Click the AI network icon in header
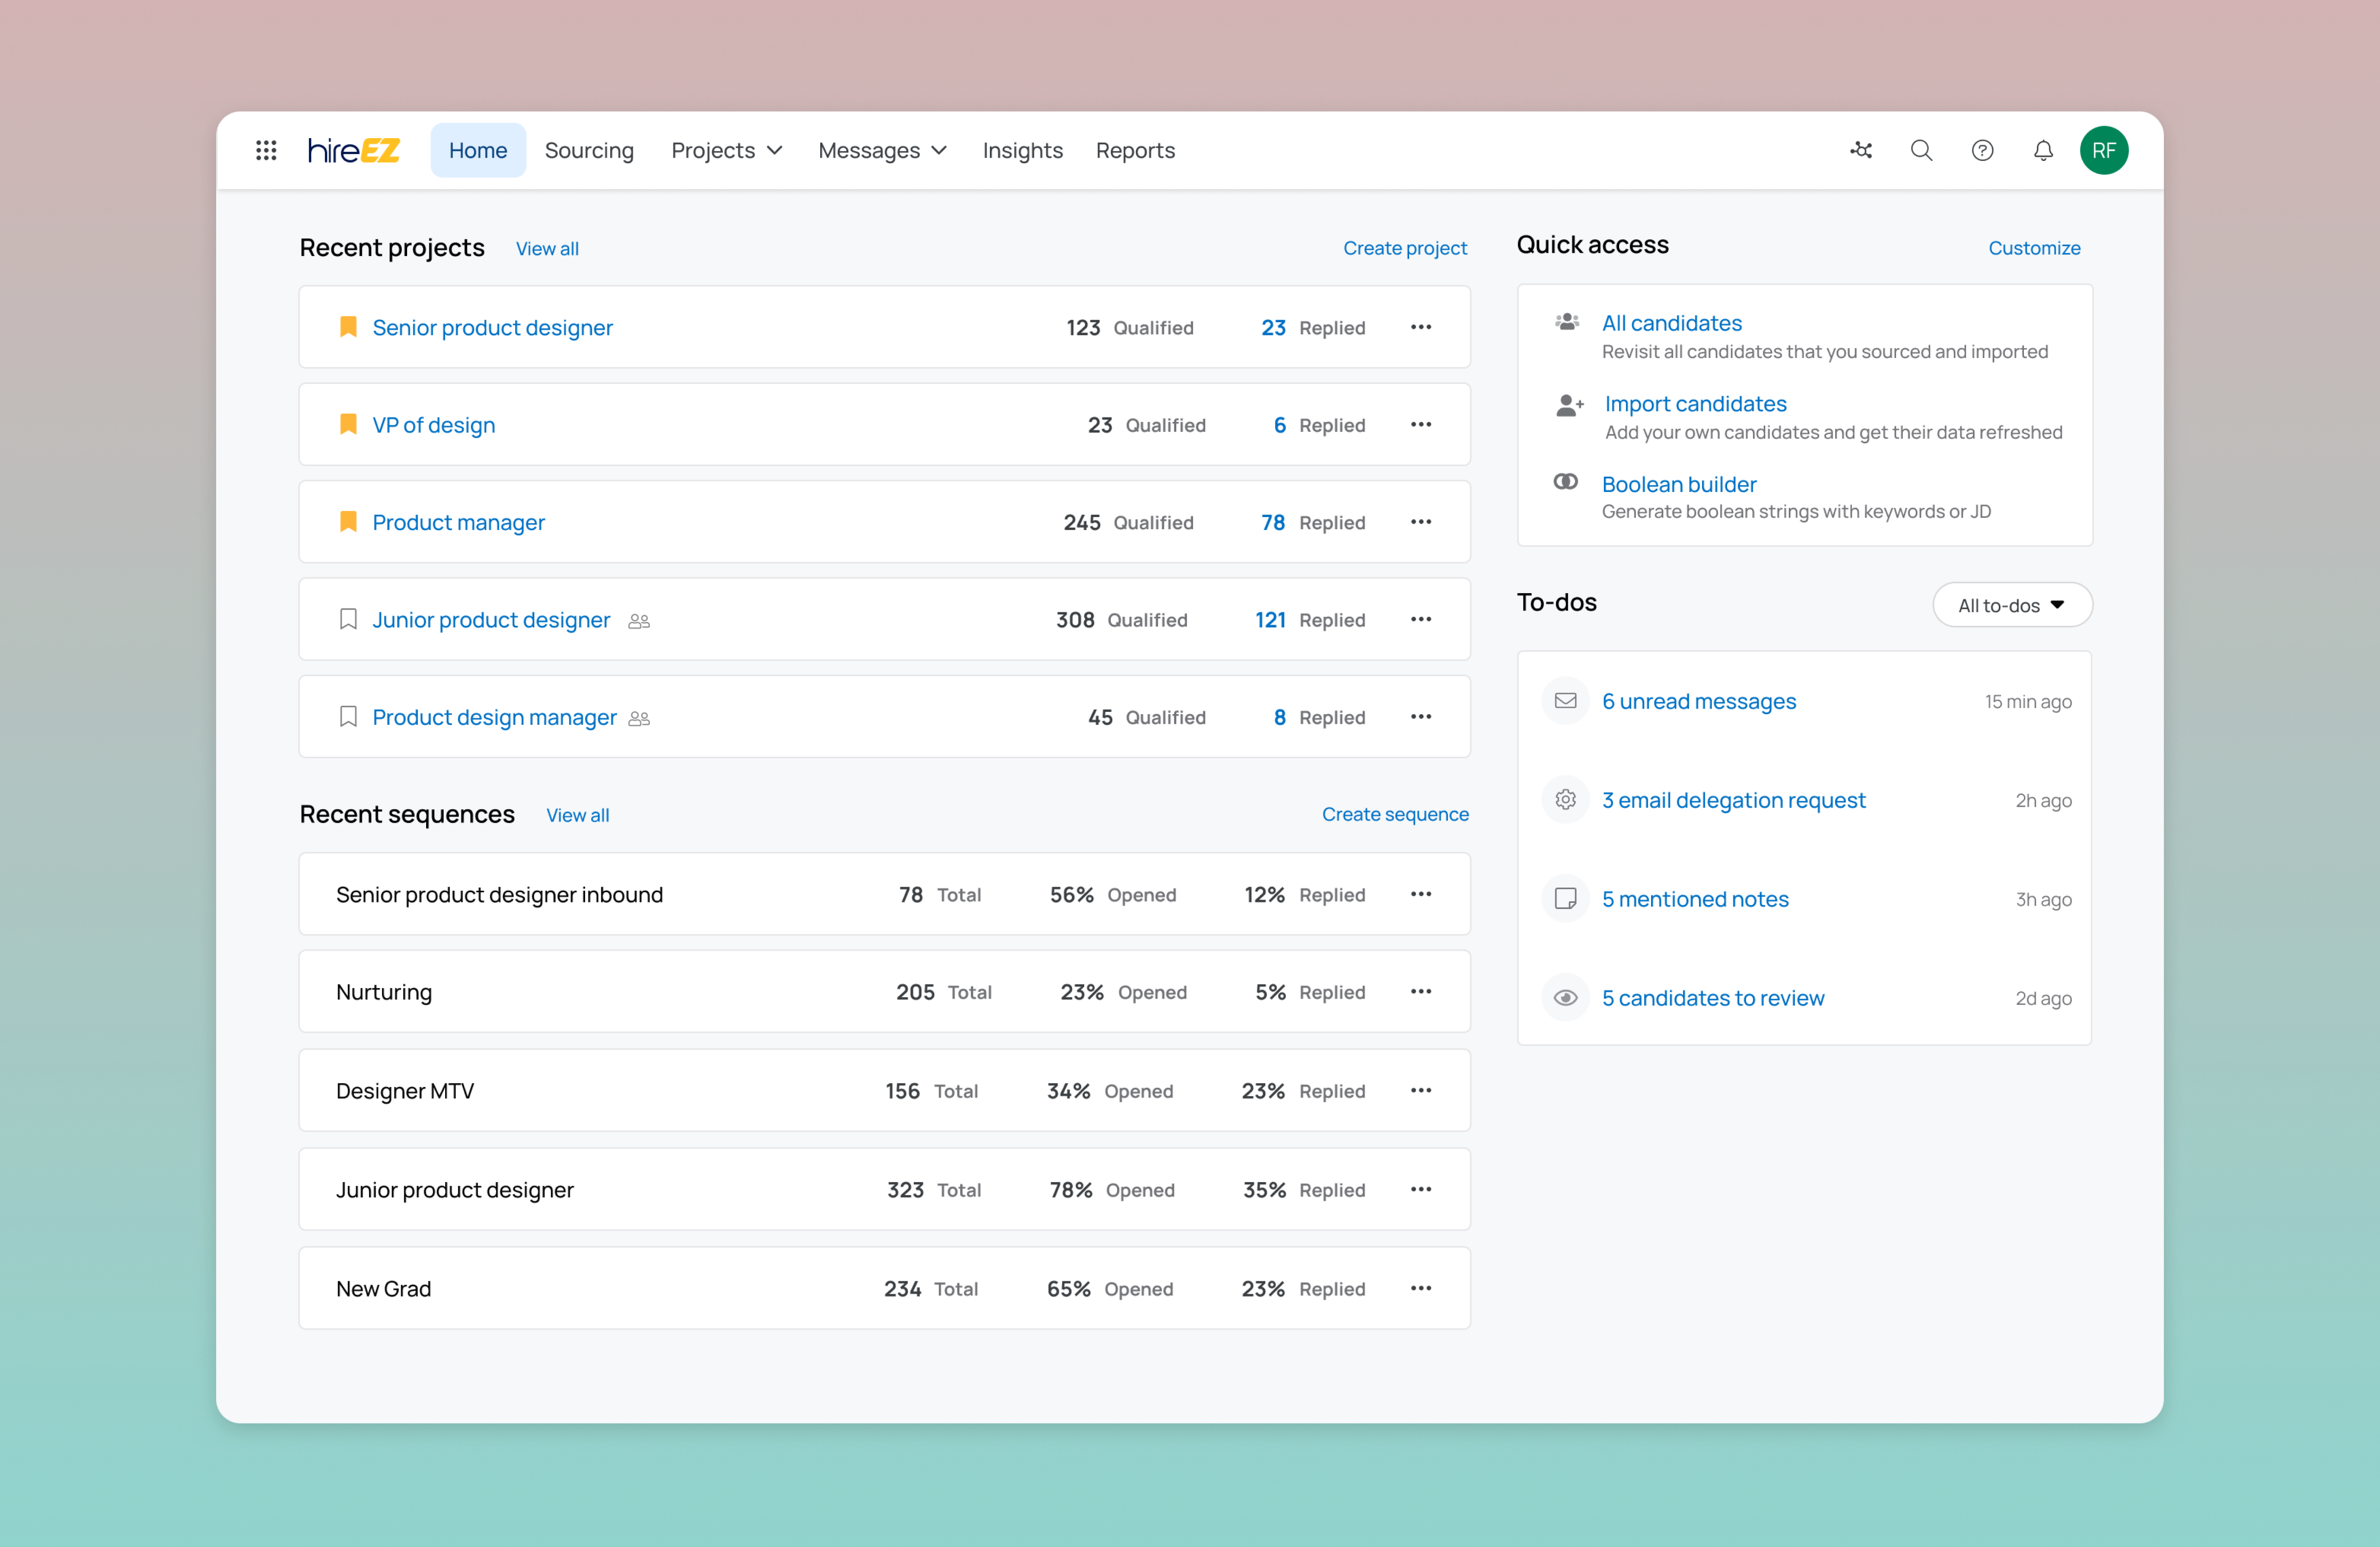 click(1860, 150)
